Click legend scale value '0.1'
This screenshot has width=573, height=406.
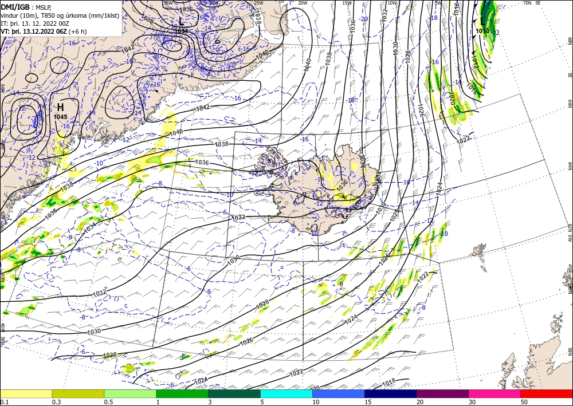click(3, 402)
